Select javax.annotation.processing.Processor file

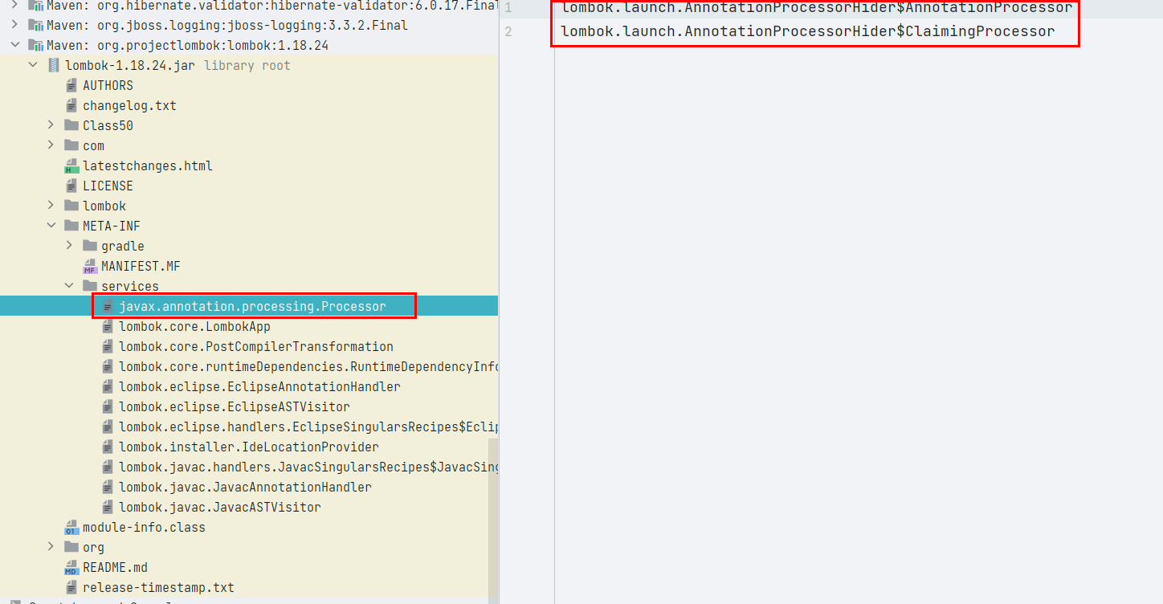point(252,306)
